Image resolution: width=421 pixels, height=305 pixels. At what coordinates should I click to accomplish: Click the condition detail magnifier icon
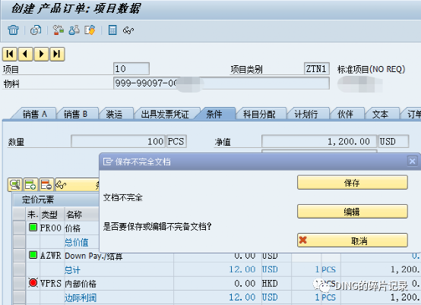15,184
